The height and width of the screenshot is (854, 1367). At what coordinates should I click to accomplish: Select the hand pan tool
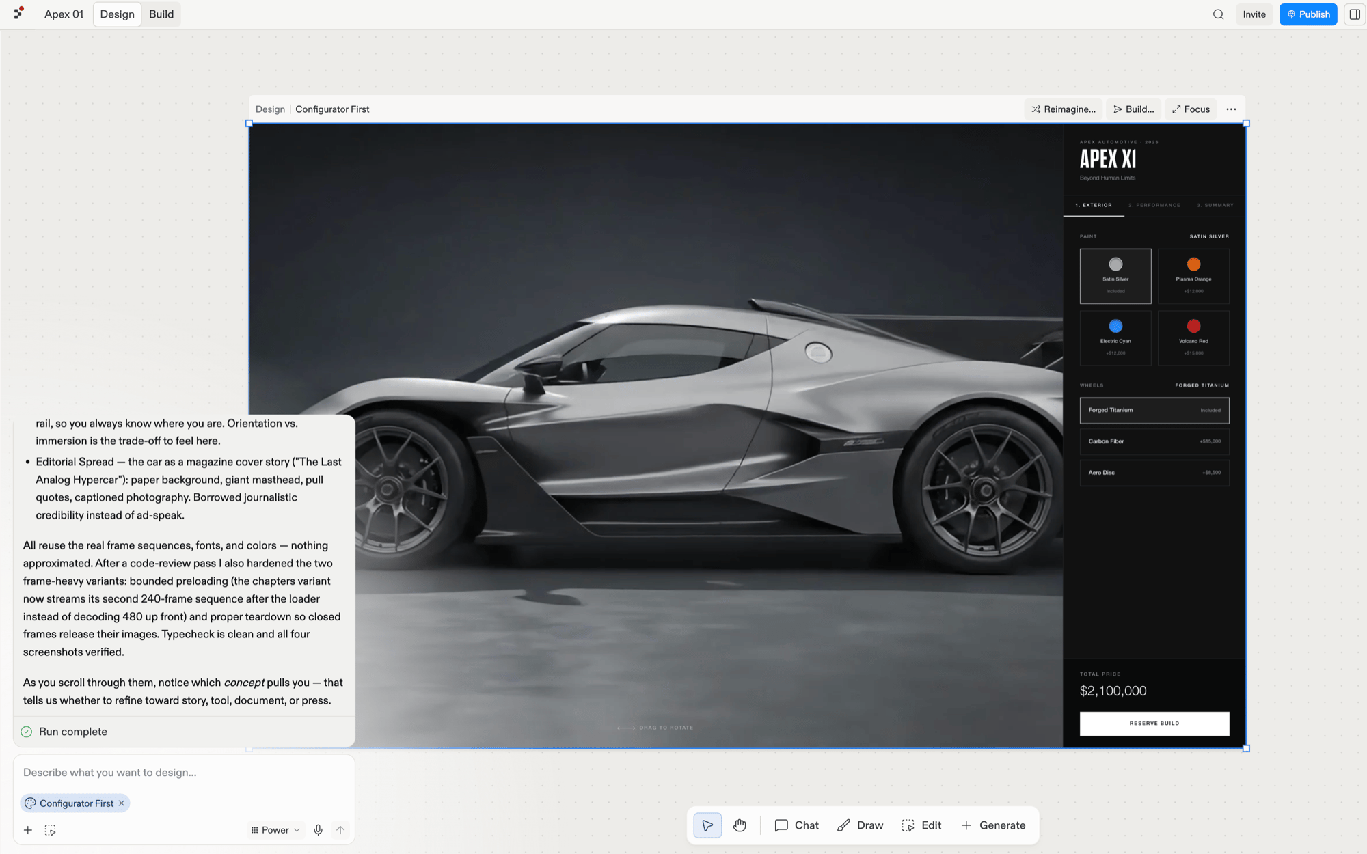point(740,825)
